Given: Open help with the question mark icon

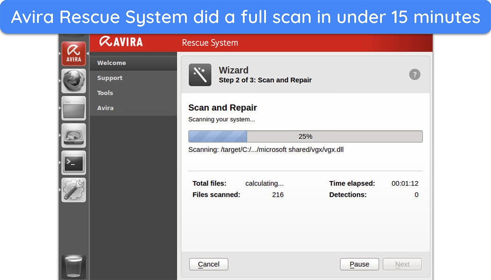Looking at the screenshot, I should pos(414,75).
